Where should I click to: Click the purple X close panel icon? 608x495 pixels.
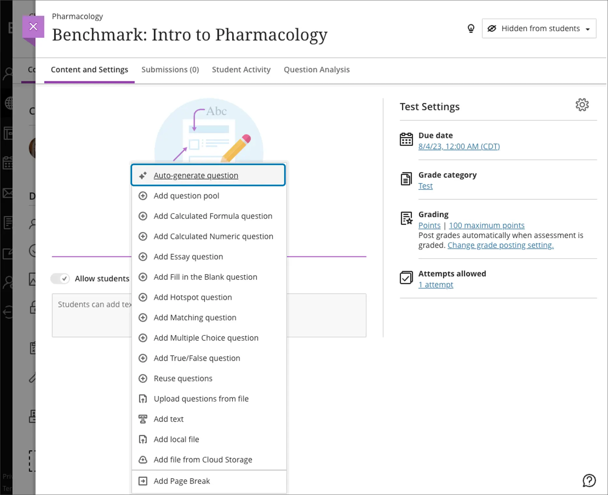[x=33, y=27]
